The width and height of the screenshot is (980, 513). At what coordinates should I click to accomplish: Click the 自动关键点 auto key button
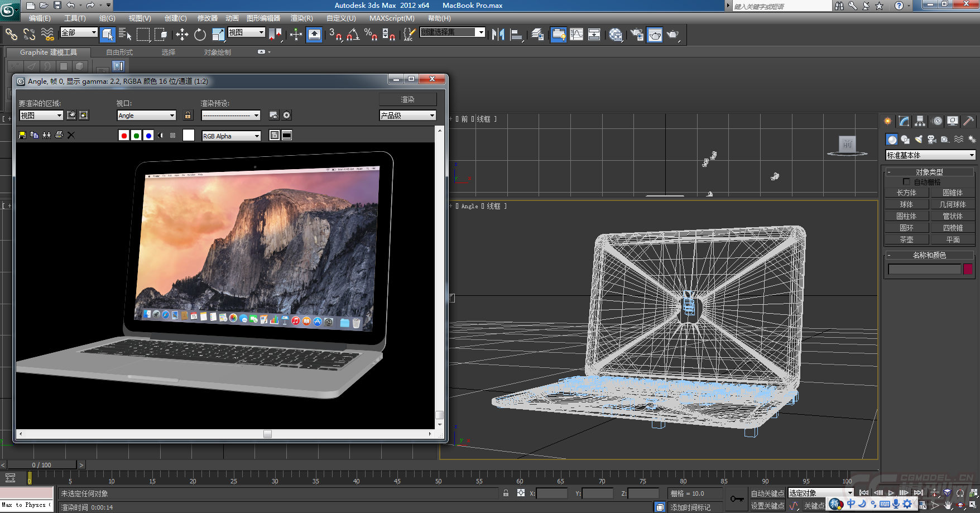tap(767, 493)
